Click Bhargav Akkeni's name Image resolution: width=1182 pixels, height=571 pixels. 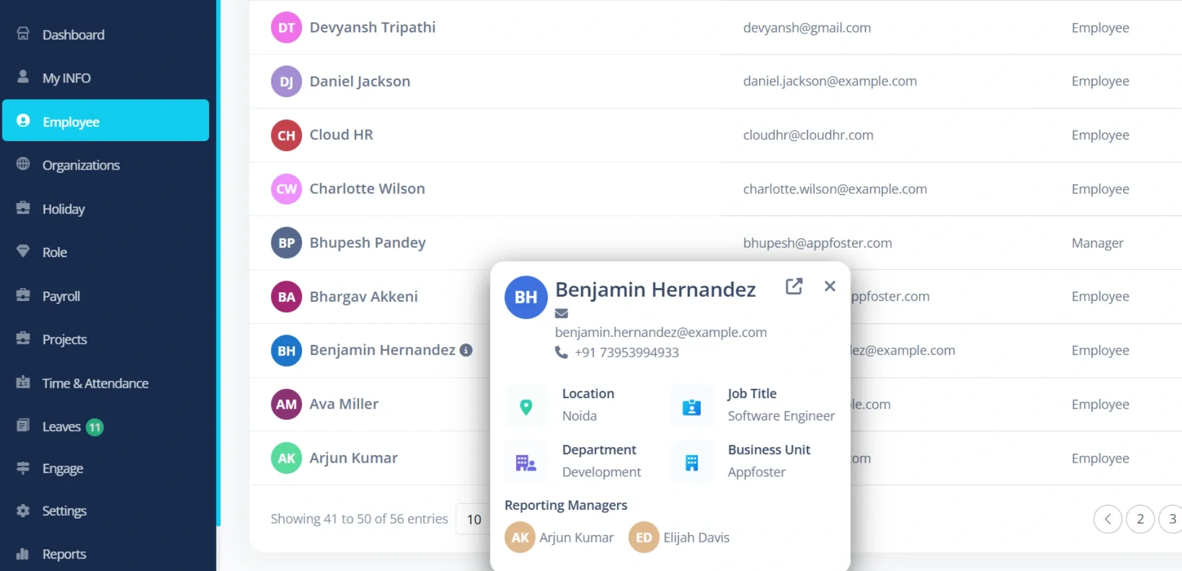pyautogui.click(x=363, y=297)
